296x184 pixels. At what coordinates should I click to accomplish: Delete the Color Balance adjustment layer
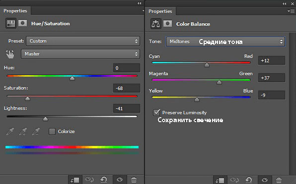coord(279,181)
